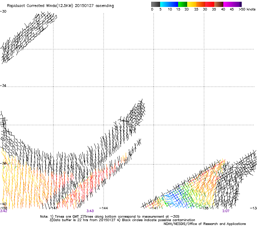Click the purple '2:07' time stamp

point(226,211)
